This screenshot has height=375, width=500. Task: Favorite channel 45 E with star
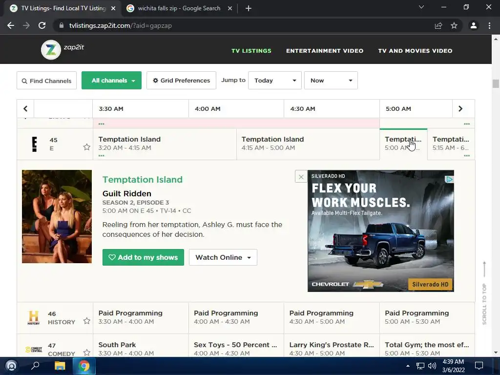[87, 147]
